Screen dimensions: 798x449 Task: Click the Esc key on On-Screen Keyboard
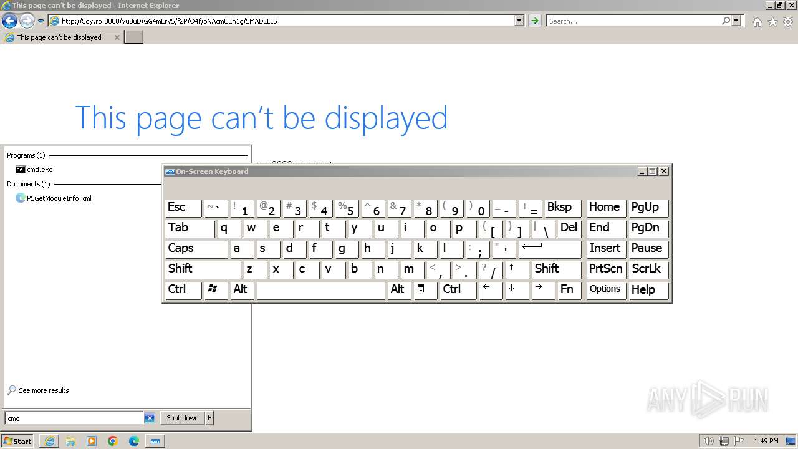pyautogui.click(x=183, y=208)
